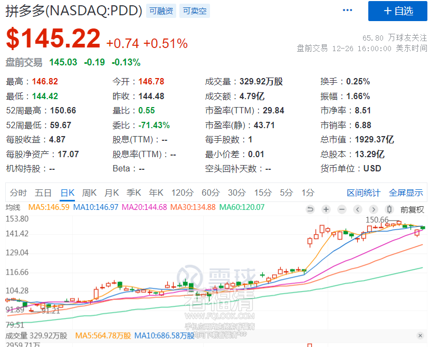Image resolution: width=439 pixels, height=347 pixels.
Task: Click the MA5:146.59 moving average label
Action: coord(49,207)
